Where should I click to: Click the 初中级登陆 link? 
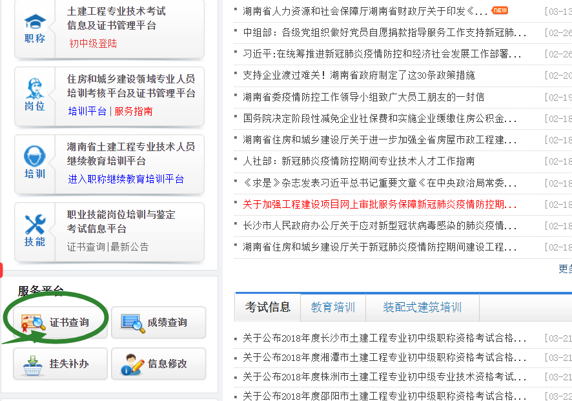[93, 44]
